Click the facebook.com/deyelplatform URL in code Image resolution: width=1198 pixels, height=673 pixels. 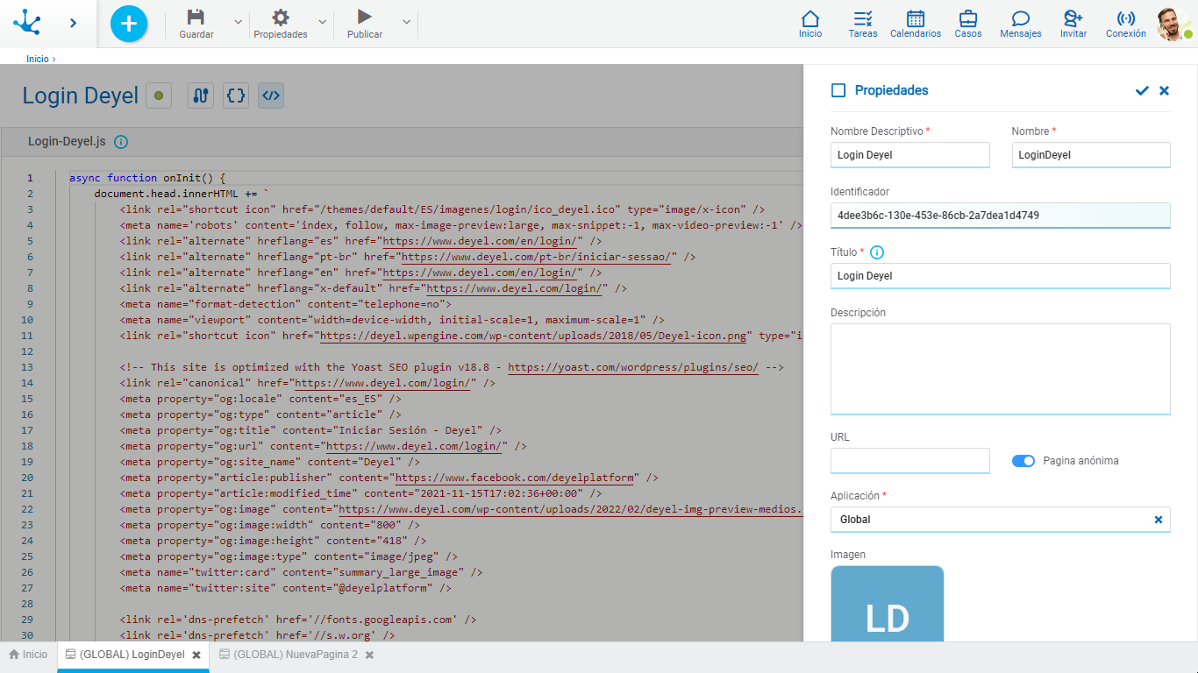(x=515, y=478)
